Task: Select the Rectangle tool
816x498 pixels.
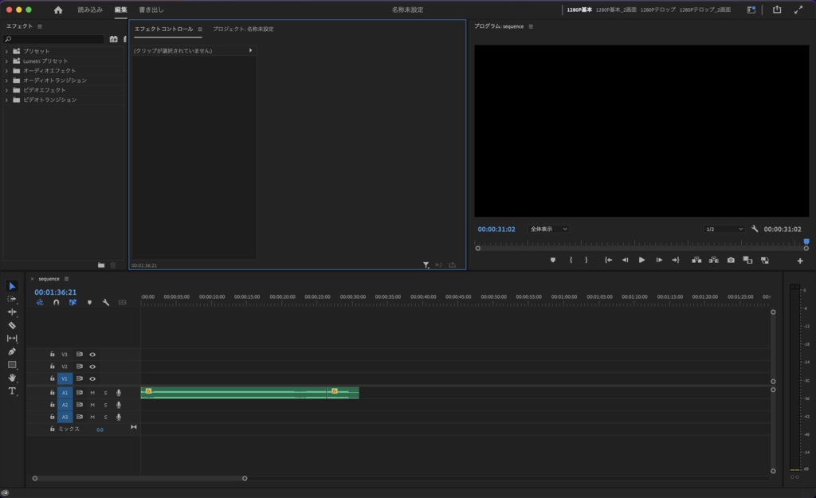Action: [x=12, y=365]
